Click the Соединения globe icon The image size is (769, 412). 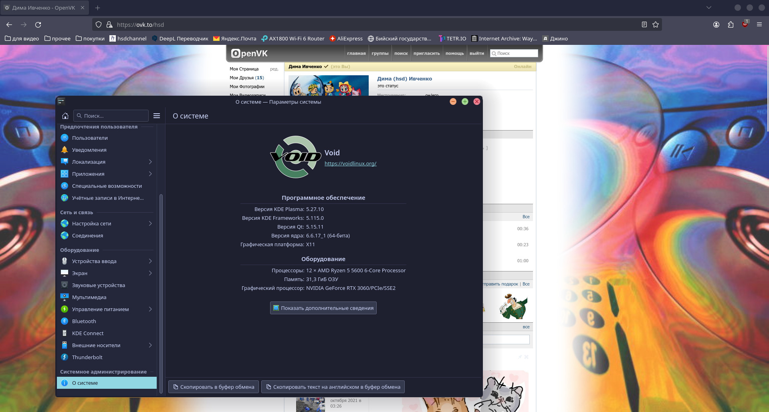coord(65,235)
